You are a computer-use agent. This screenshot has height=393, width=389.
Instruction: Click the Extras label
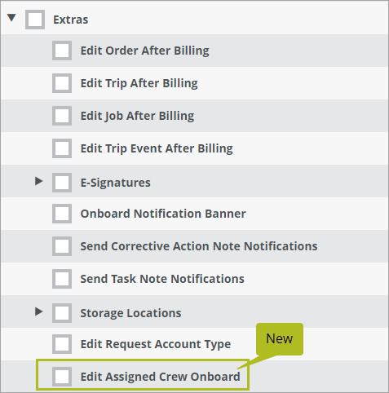click(x=71, y=20)
